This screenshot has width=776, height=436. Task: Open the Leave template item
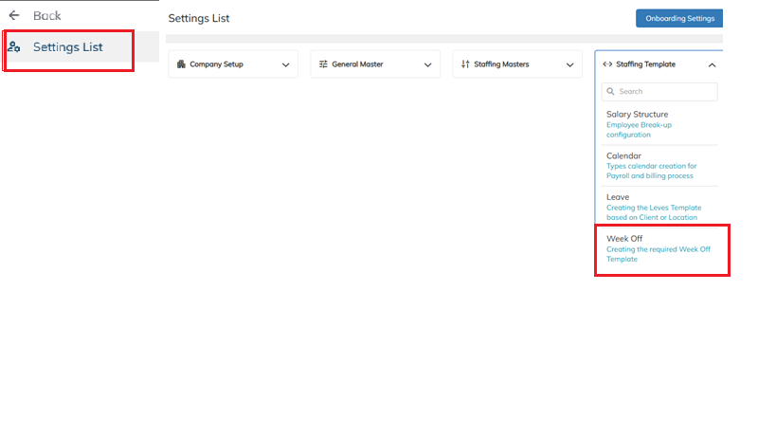[x=659, y=207]
